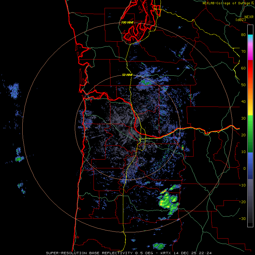
Task: Click the 20 dBZ scale value
Action: [243, 135]
